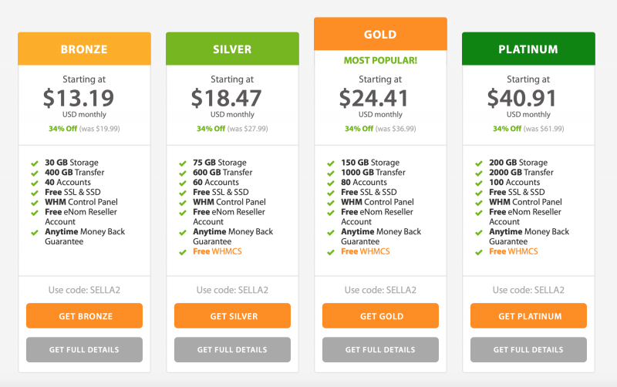
Task: Select the PLATINUM plan header
Action: point(528,49)
